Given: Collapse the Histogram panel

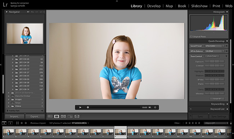Looking at the screenshot, I should point(227,12).
